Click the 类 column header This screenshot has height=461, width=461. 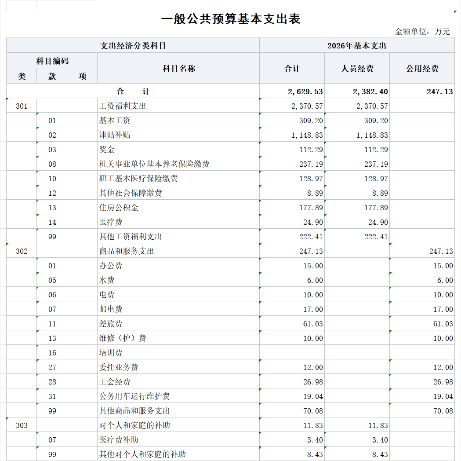coord(22,76)
